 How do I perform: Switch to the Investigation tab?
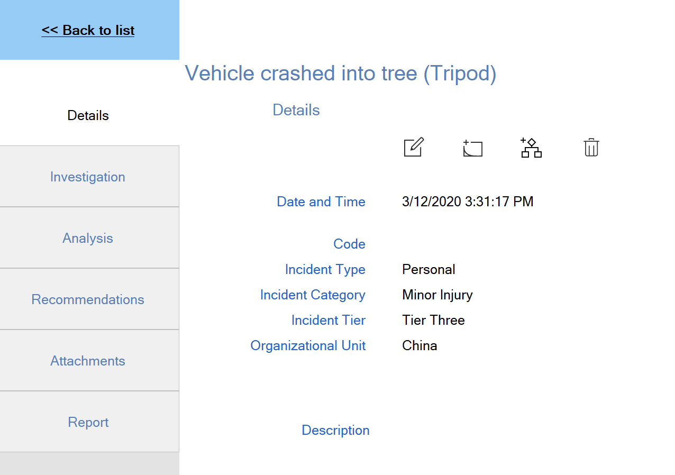pos(88,177)
